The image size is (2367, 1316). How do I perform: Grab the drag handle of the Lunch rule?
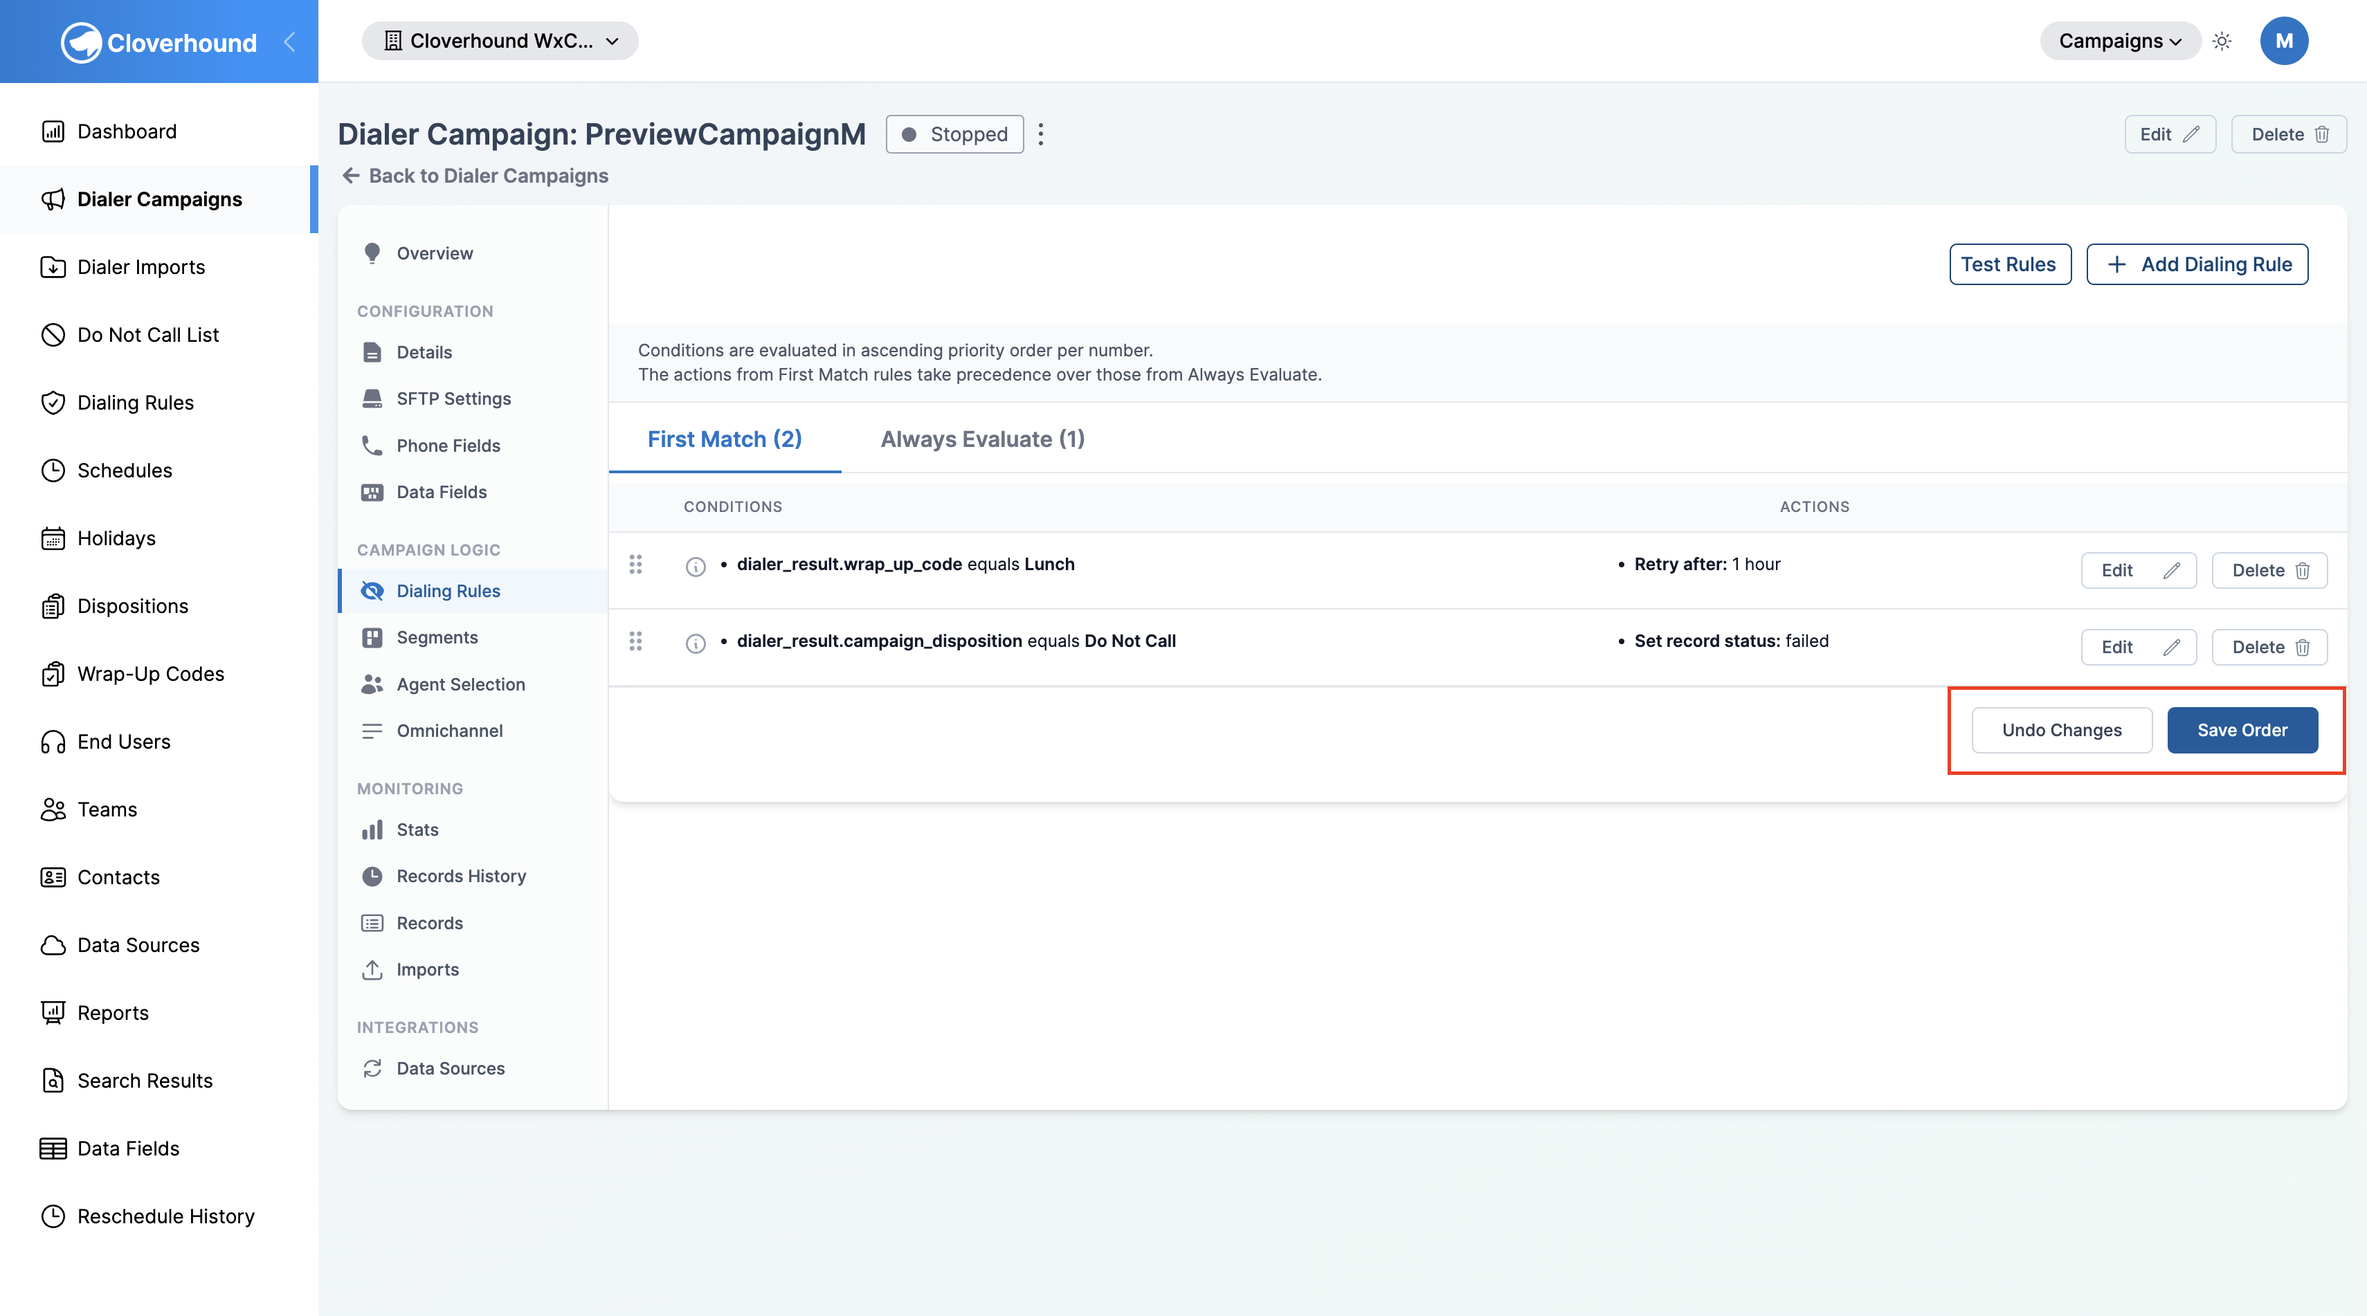pyautogui.click(x=635, y=564)
